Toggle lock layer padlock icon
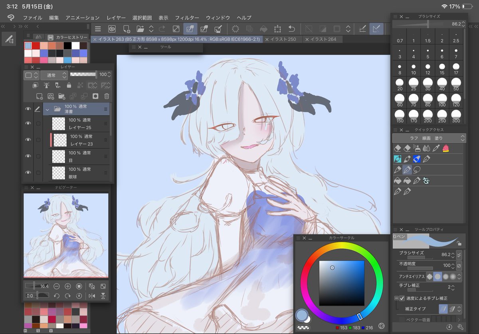Screen dimensions: 479x334 pos(69,85)
